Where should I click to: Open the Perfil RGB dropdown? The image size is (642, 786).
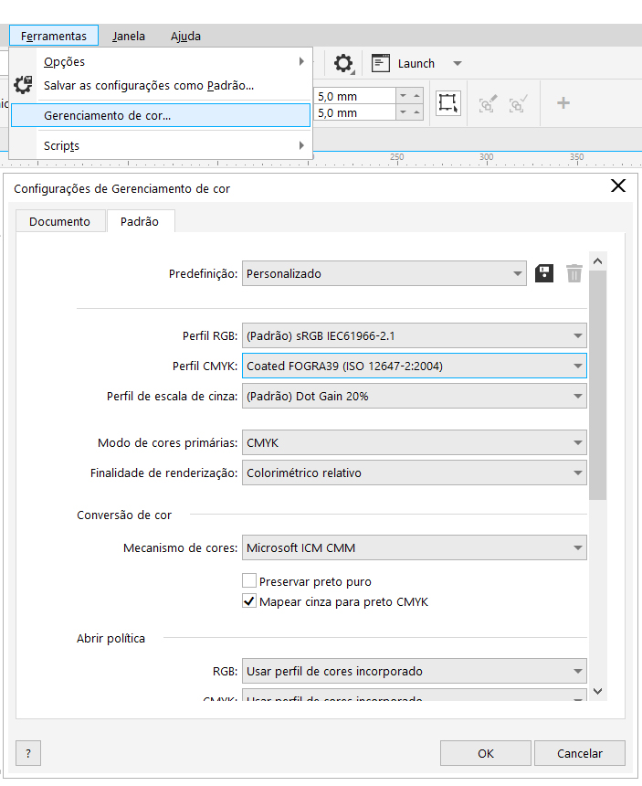click(414, 335)
